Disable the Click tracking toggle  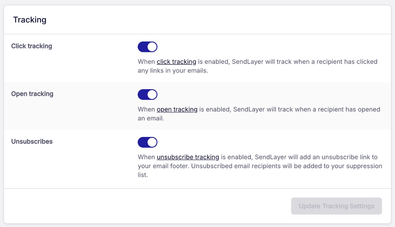[147, 47]
